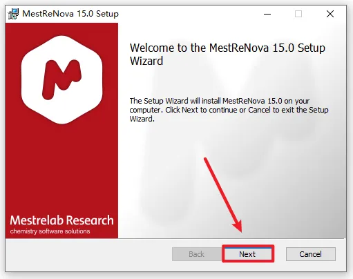The width and height of the screenshot is (353, 279).
Task: Select the Mestrelab Research brand text
Action: (61, 220)
